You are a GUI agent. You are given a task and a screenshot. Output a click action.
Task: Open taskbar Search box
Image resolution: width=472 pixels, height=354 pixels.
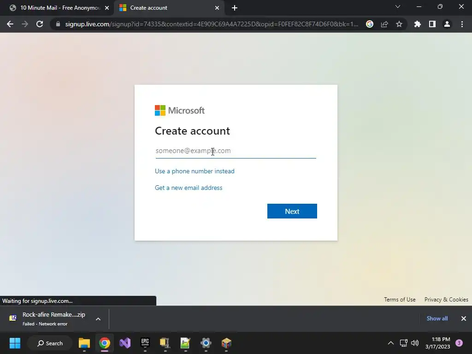(50, 343)
